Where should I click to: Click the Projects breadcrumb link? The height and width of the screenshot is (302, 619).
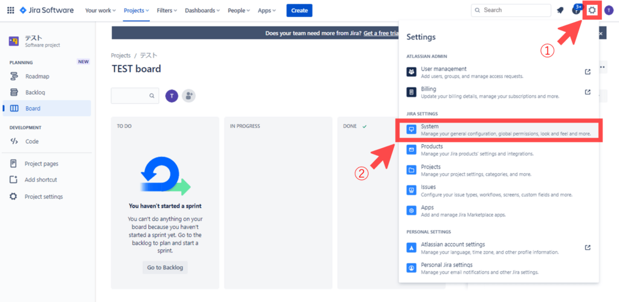(121, 56)
